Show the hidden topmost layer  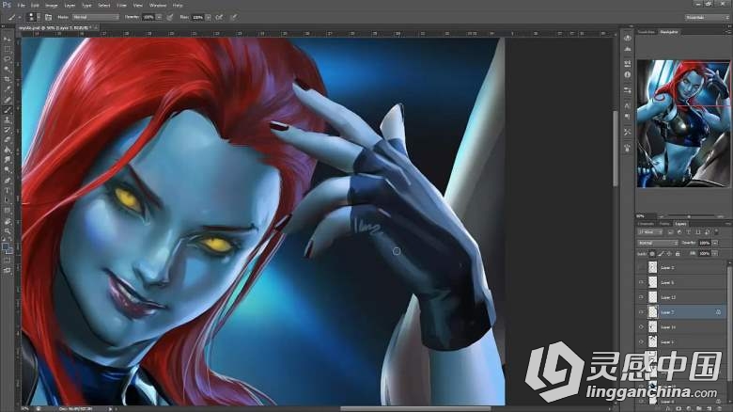(641, 268)
